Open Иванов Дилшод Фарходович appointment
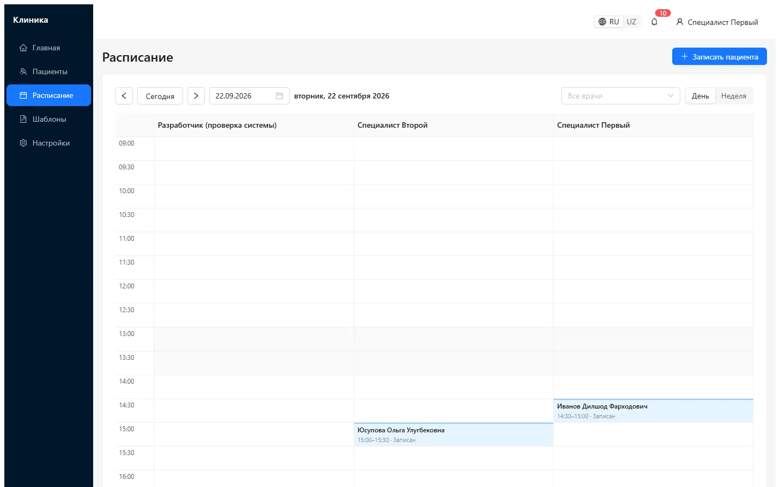Screen dimensions: 780x487 pos(653,411)
